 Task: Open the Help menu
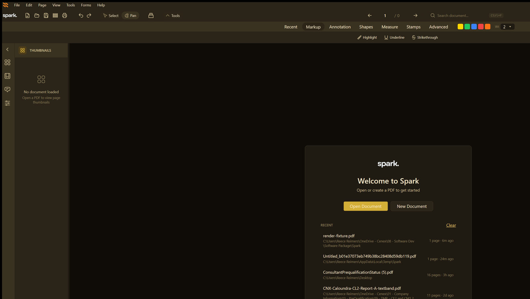coord(101,5)
